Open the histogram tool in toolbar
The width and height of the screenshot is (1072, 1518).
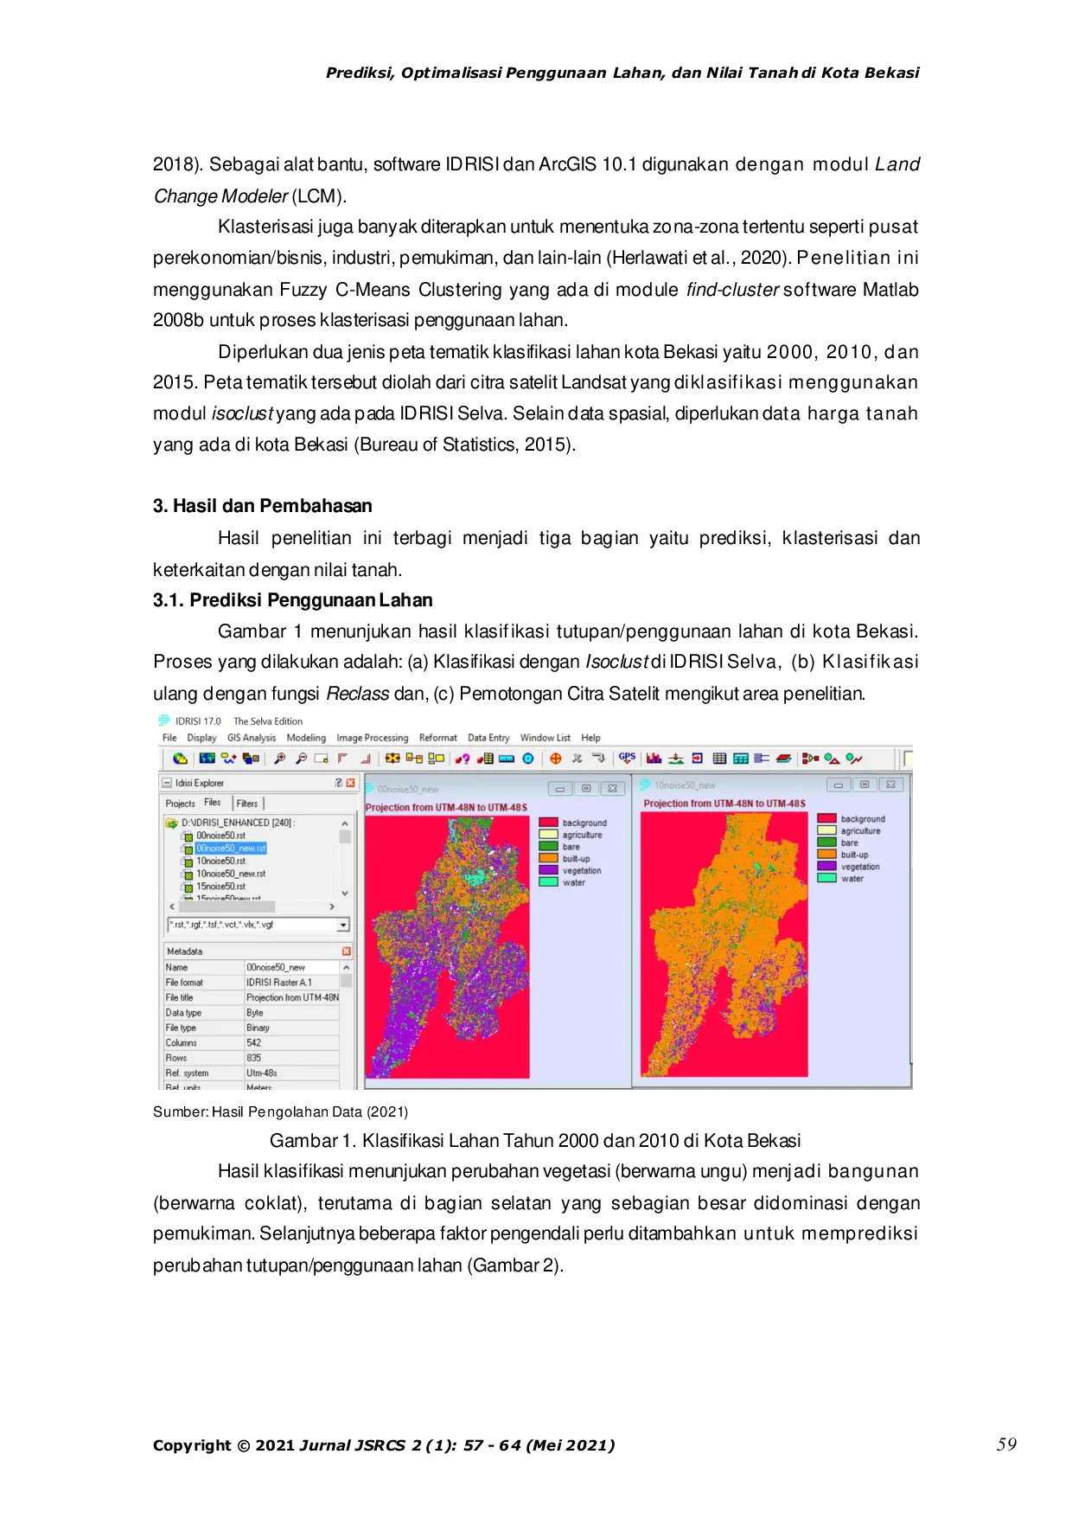point(654,759)
